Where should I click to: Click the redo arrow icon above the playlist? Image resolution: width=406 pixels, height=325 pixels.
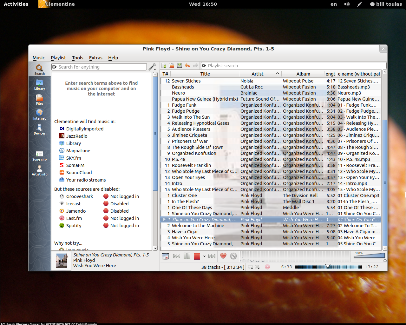(x=195, y=66)
